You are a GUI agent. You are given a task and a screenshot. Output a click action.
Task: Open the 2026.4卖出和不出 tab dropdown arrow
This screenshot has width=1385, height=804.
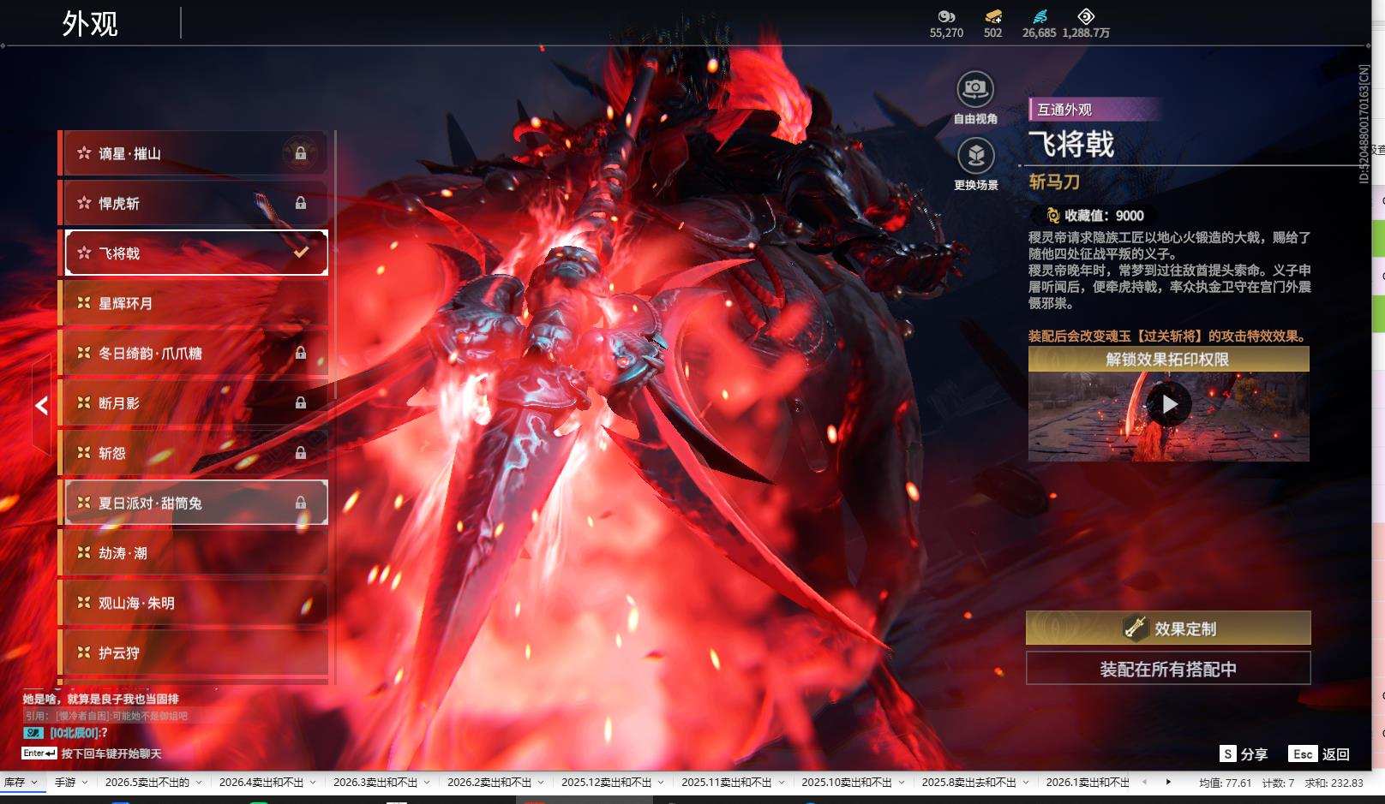tap(313, 783)
